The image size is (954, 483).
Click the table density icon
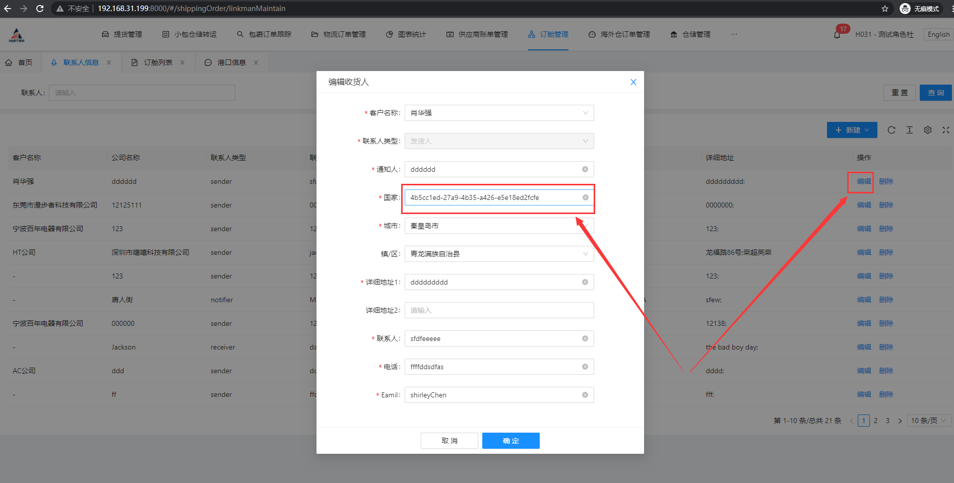[910, 130]
